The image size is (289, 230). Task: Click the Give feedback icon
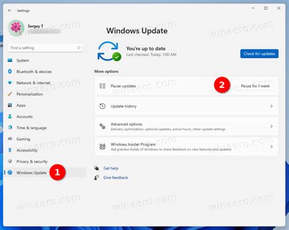[96, 178]
